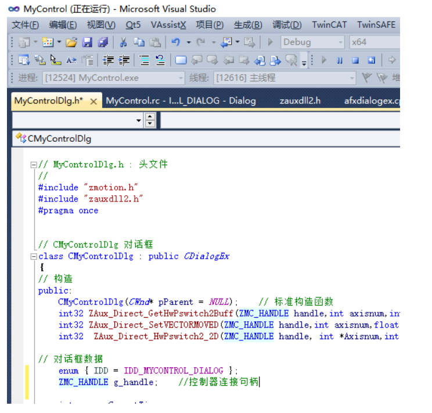Switch to MyControl.rc Dialog tab
Image resolution: width=432 pixels, height=413 pixels.
click(181, 101)
